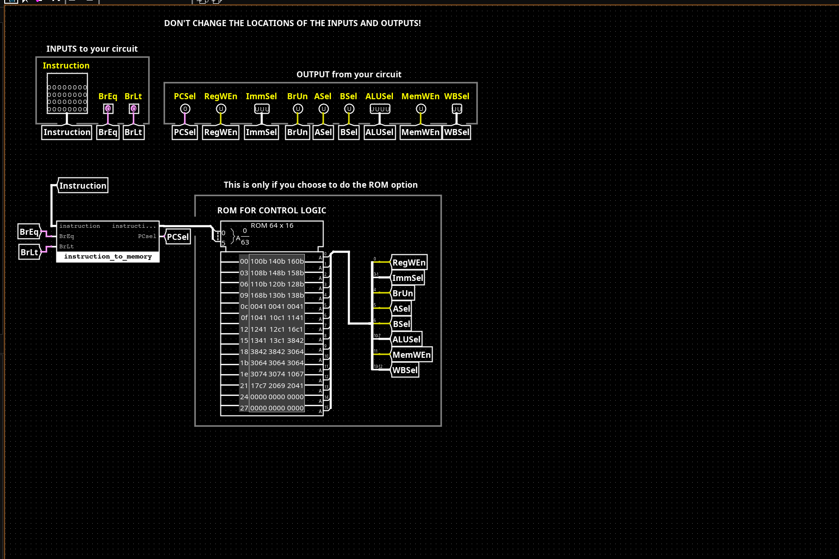Image resolution: width=839 pixels, height=559 pixels.
Task: Select the RegWEn round output pin
Action: coord(221,109)
